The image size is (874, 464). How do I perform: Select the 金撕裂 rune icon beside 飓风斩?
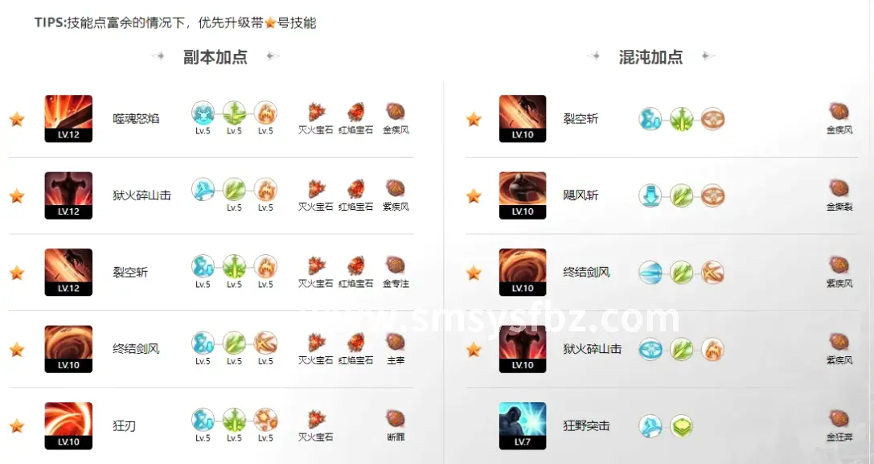click(839, 189)
